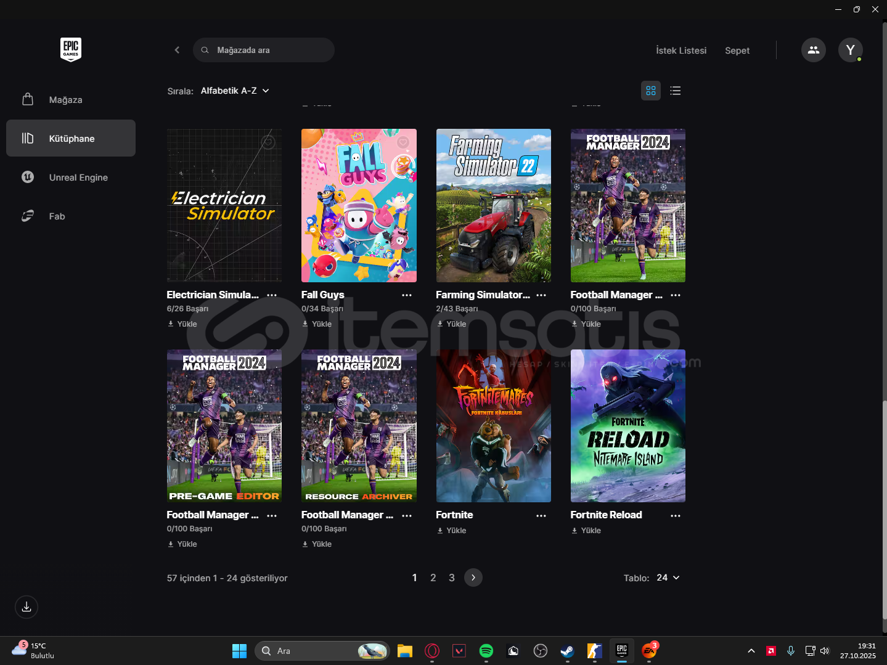
Task: Click the back arrow beside search
Action: tap(177, 50)
